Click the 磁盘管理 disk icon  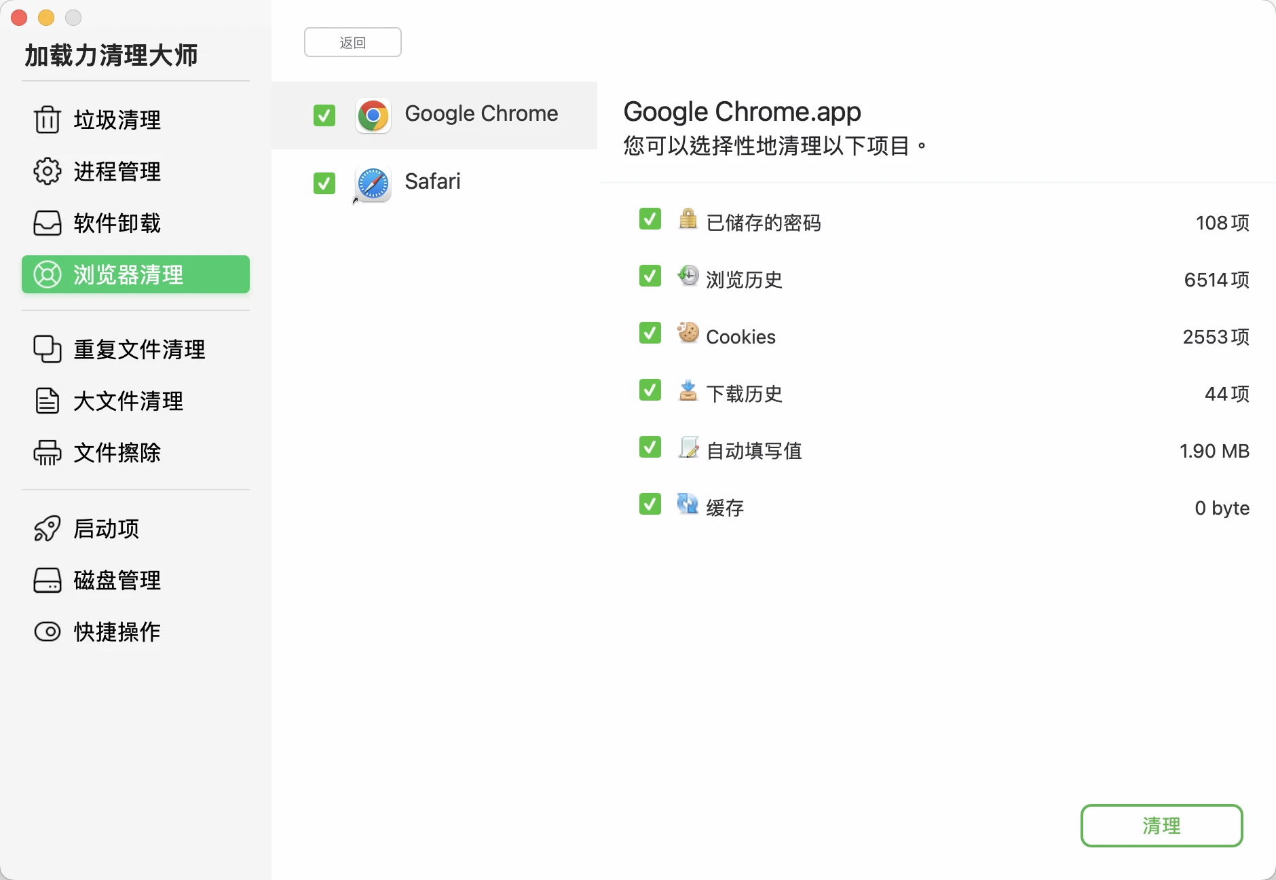(46, 581)
